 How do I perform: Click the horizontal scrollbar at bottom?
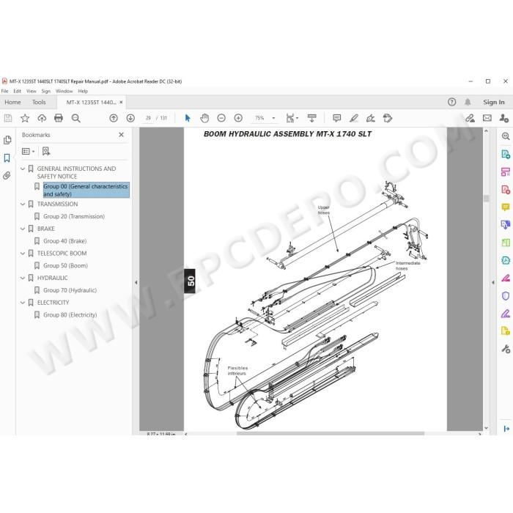tap(331, 434)
